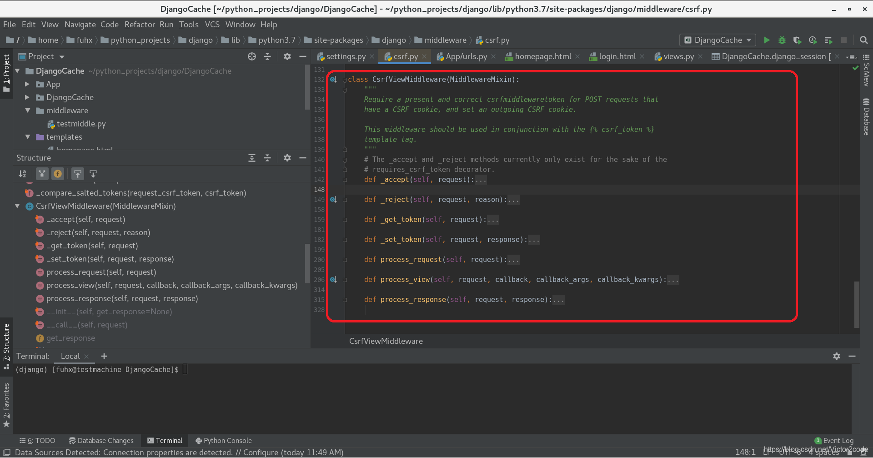
Task: Open the profiler run icon
Action: pos(813,40)
